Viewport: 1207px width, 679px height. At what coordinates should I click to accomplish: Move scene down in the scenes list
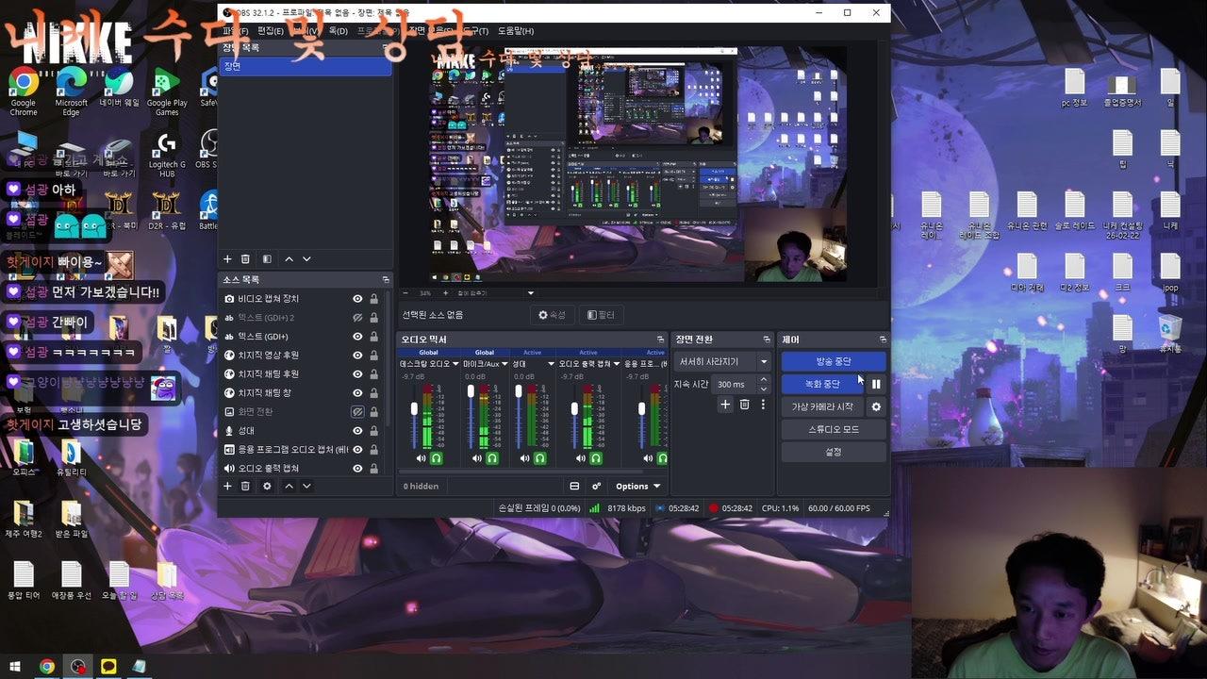point(306,259)
